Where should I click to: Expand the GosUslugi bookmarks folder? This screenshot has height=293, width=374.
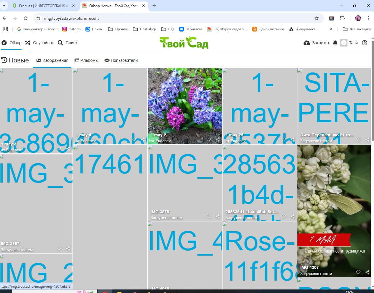[x=144, y=29]
